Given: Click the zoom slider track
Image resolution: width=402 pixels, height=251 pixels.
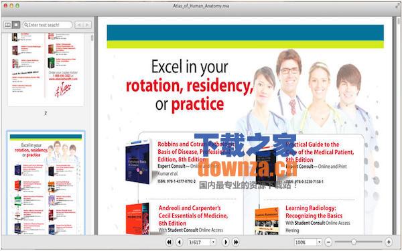Looking at the screenshot, I should pos(358,242).
